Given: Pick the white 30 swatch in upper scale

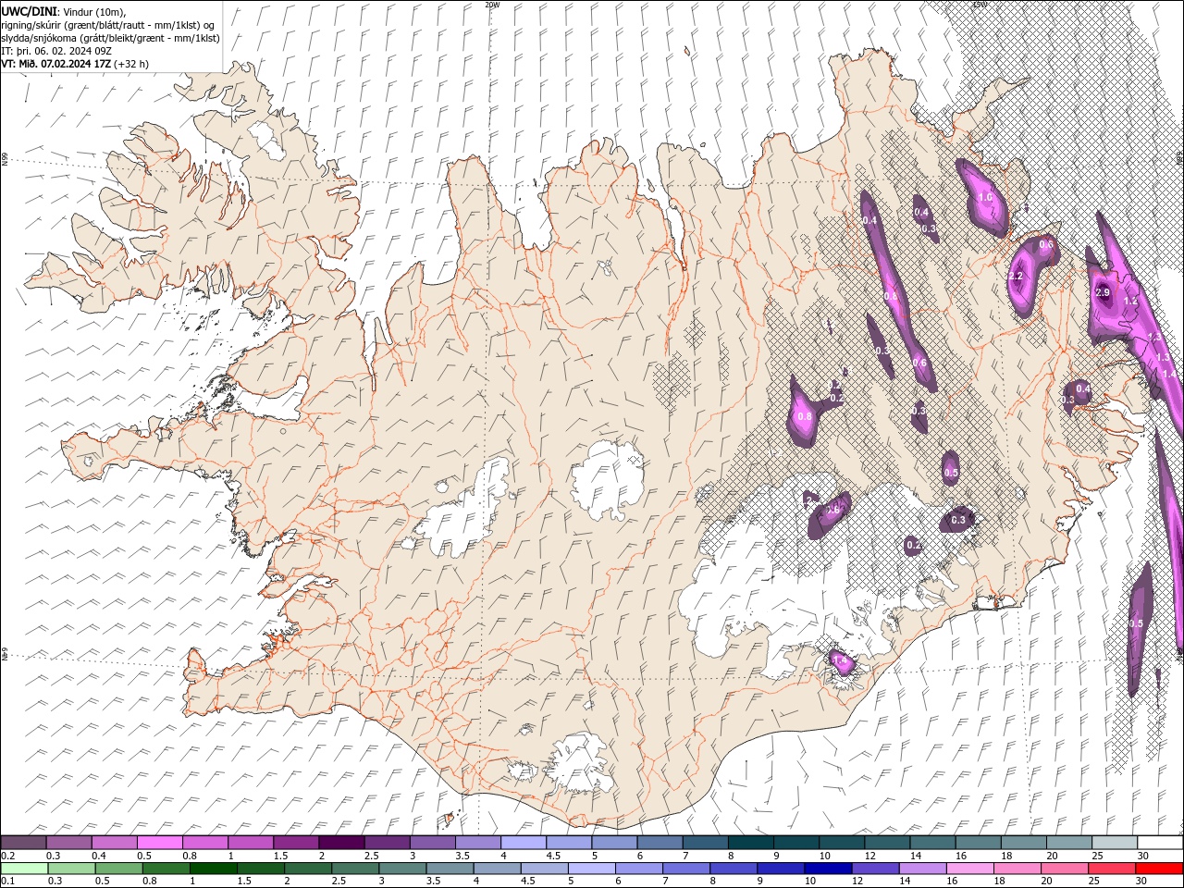Looking at the screenshot, I should point(1160,842).
